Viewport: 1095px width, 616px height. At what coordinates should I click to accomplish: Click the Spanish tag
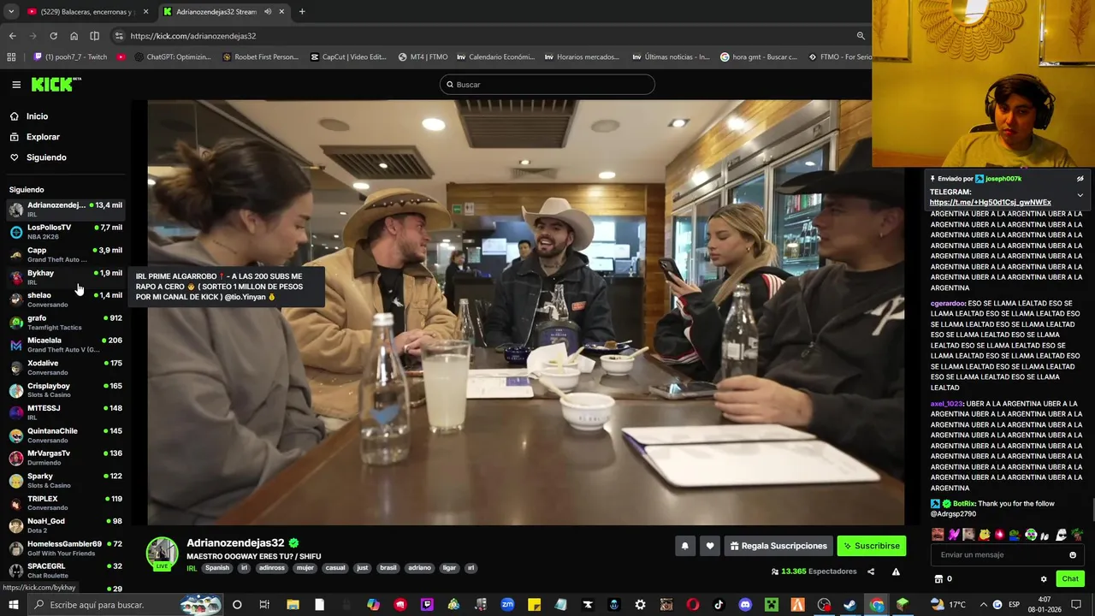click(x=217, y=568)
